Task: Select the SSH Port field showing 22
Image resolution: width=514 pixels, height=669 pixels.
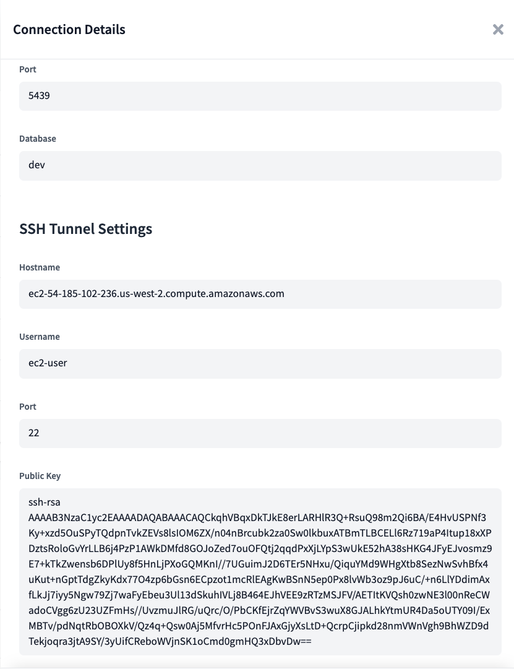Action: click(x=260, y=433)
